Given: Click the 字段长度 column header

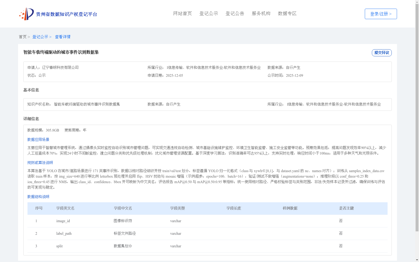Looking at the screenshot, I should pos(234,208).
